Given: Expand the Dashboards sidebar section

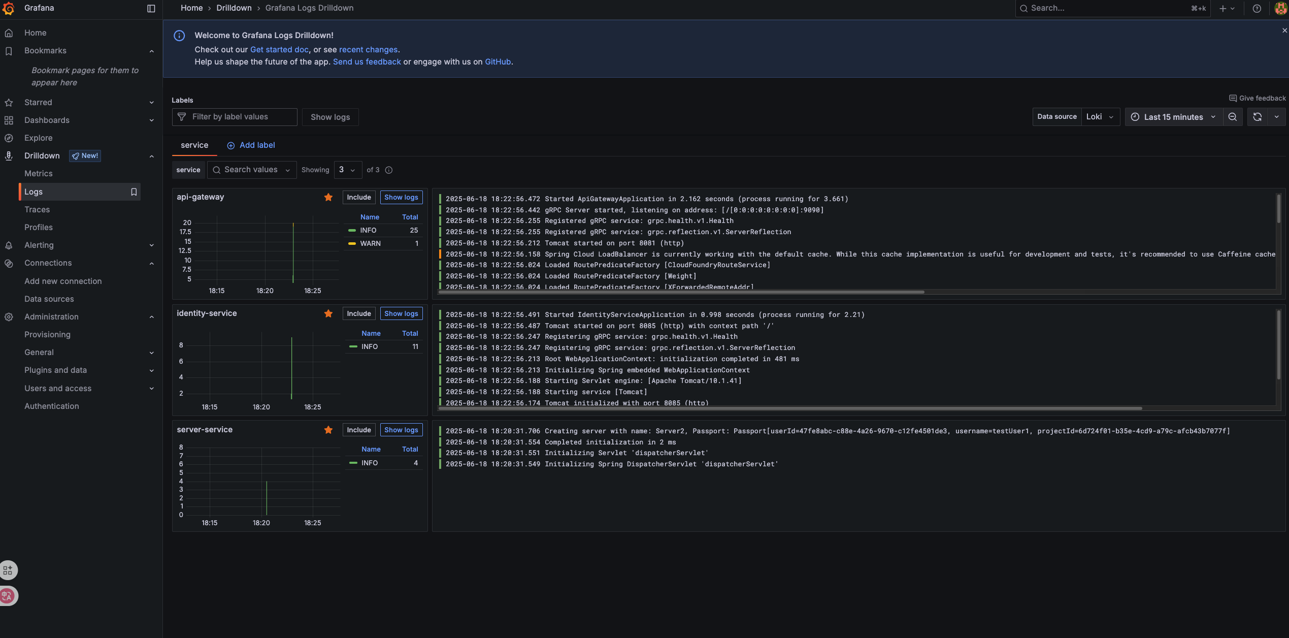Looking at the screenshot, I should 151,120.
